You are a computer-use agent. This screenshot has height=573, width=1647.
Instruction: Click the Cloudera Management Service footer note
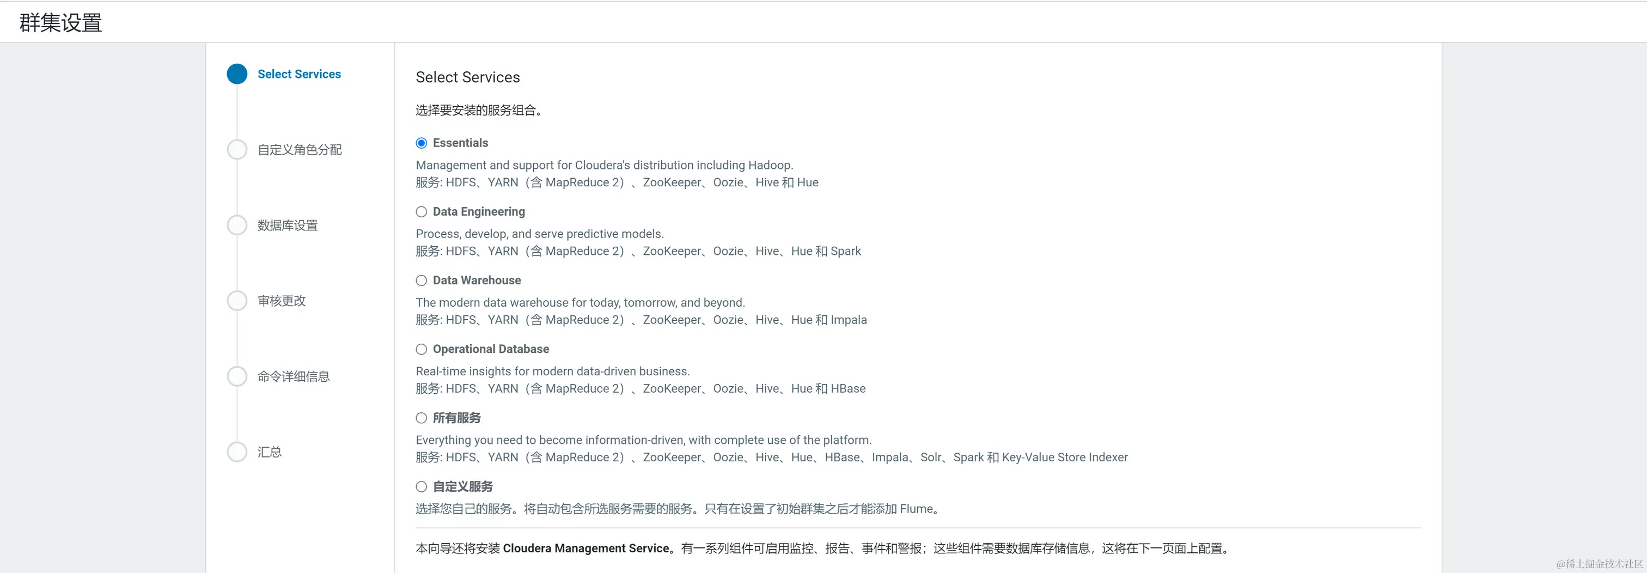click(x=823, y=548)
